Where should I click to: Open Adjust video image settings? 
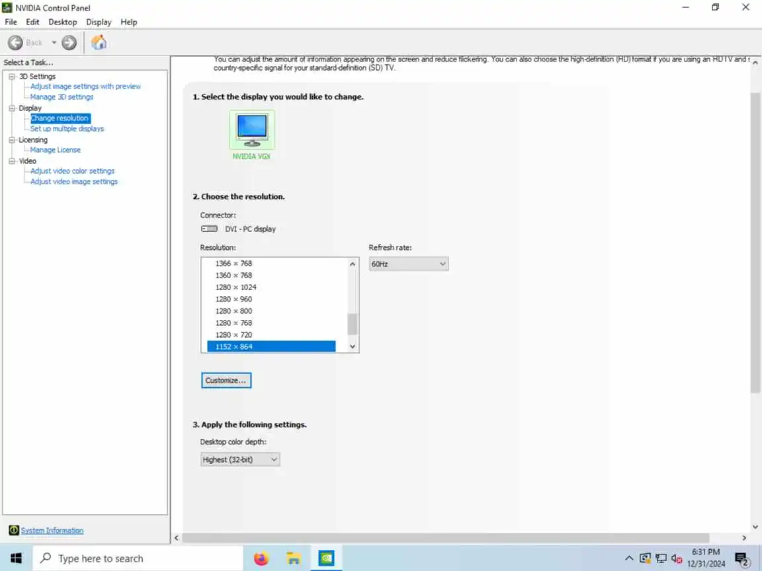(74, 182)
